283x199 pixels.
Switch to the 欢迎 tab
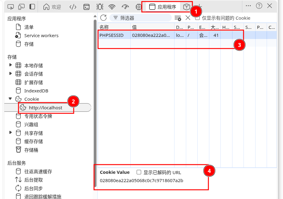tap(52, 7)
